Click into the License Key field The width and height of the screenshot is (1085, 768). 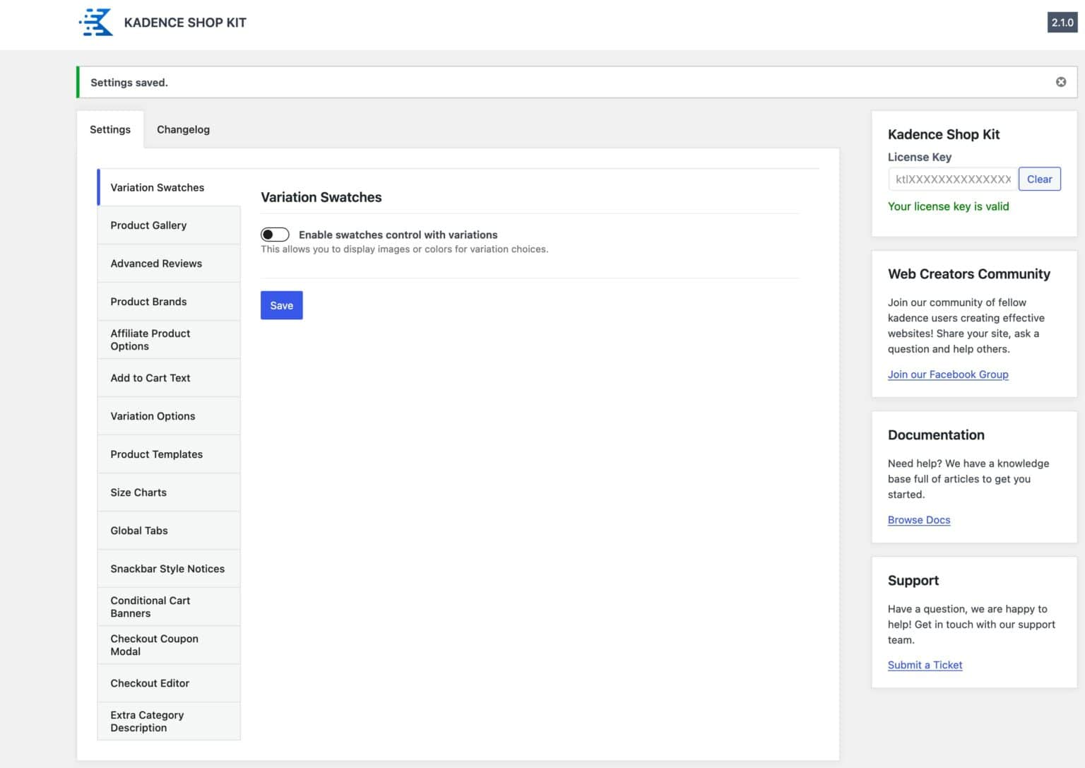click(x=952, y=179)
